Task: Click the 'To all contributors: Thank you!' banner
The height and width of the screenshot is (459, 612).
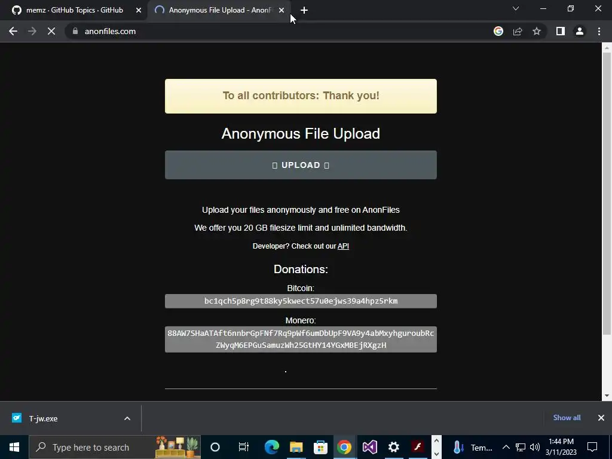Action: [301, 96]
